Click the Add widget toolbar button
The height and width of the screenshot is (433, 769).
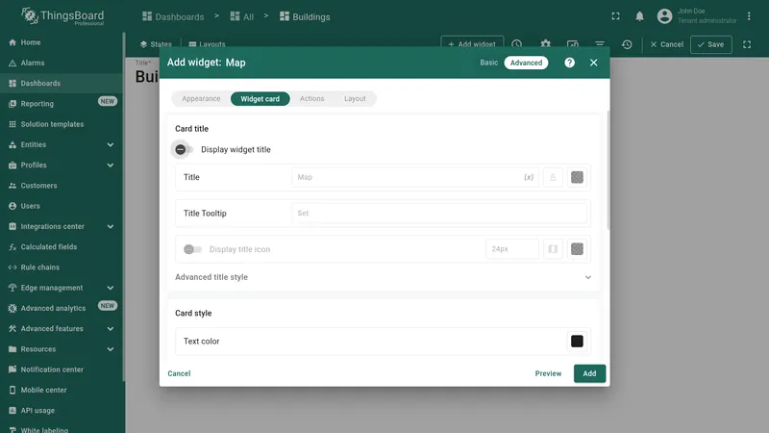click(x=472, y=44)
